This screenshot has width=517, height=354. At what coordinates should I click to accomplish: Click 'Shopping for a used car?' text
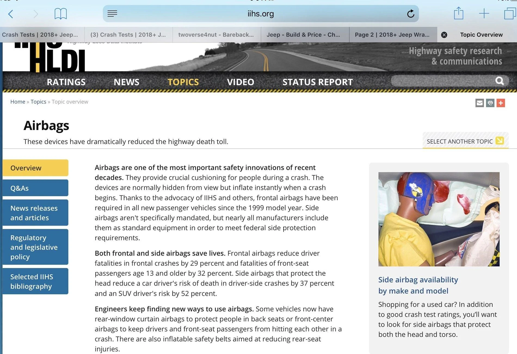417,304
